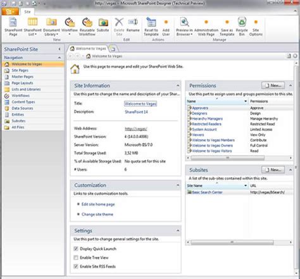The width and height of the screenshot is (300, 279).
Task: Collapse the SharePoint Site pane
Action: tap(59, 49)
